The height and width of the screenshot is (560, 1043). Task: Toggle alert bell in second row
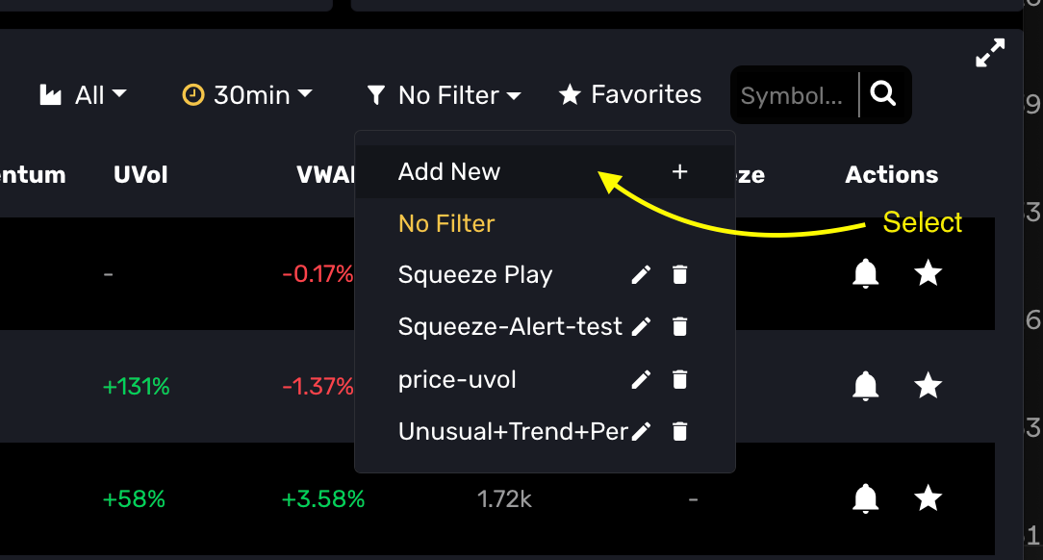[865, 386]
